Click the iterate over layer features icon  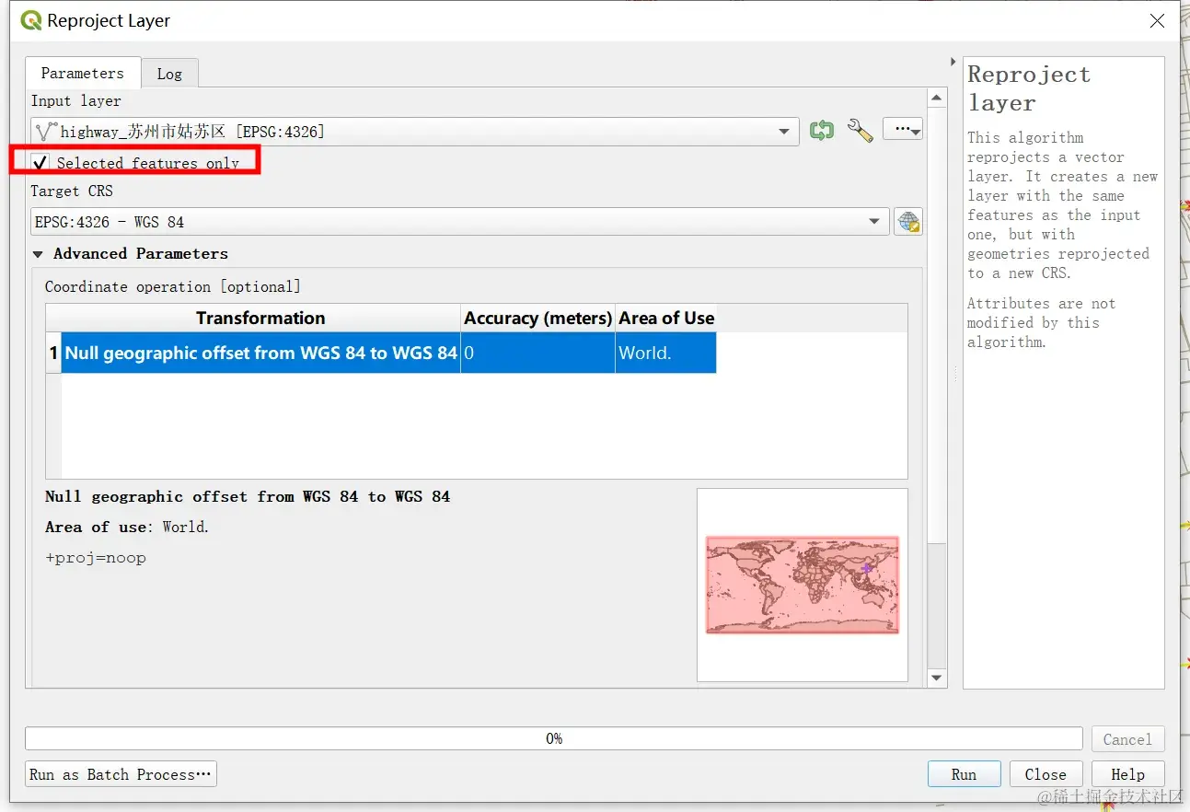[821, 131]
